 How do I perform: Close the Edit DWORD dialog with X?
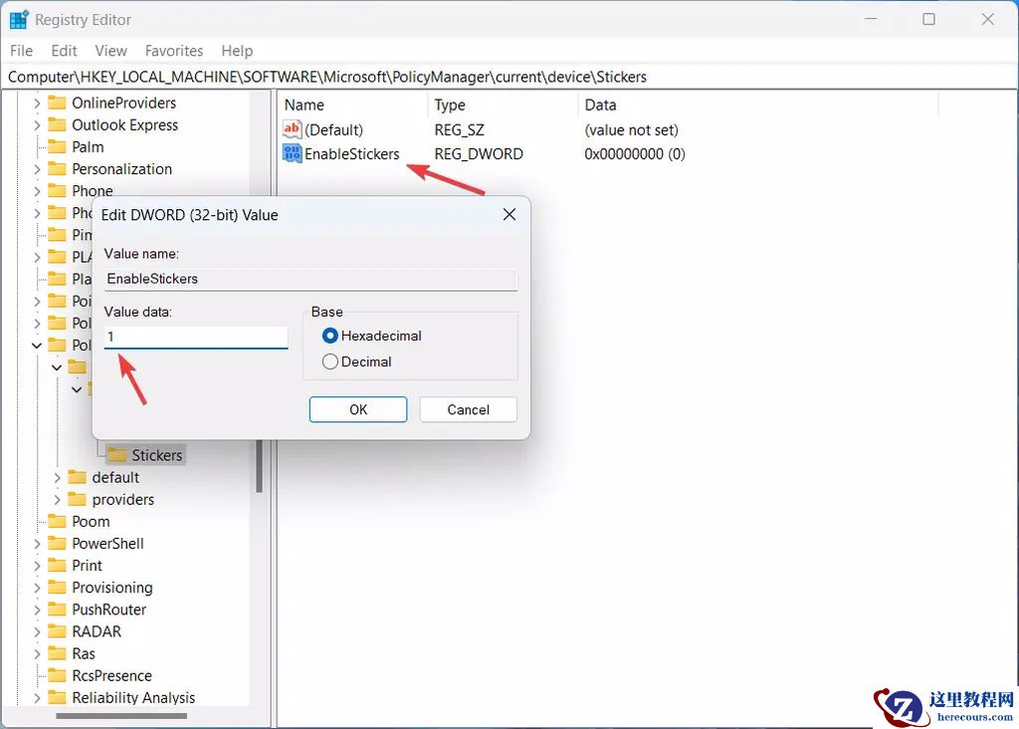[509, 214]
